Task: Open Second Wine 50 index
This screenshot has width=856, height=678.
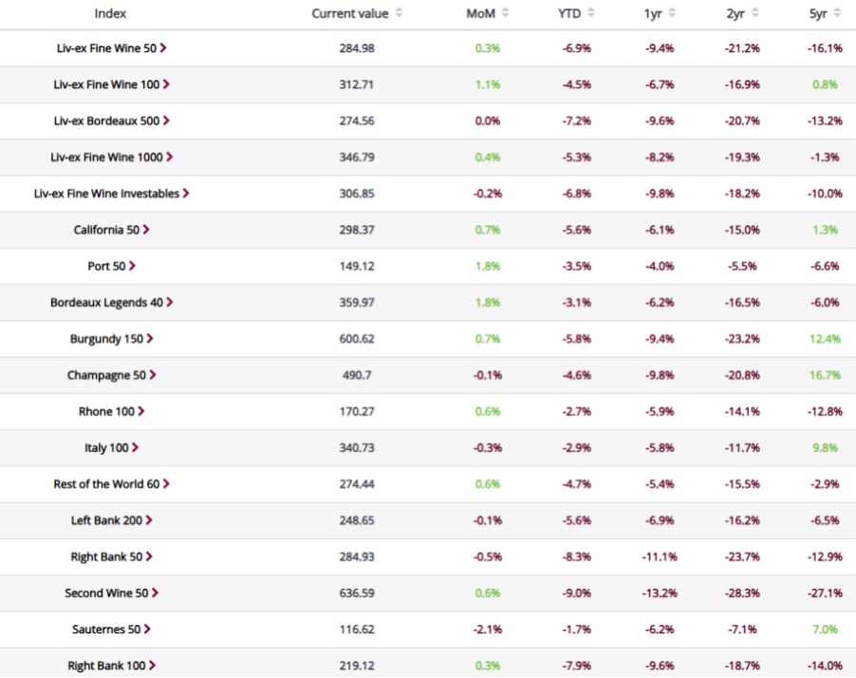Action: [x=105, y=593]
